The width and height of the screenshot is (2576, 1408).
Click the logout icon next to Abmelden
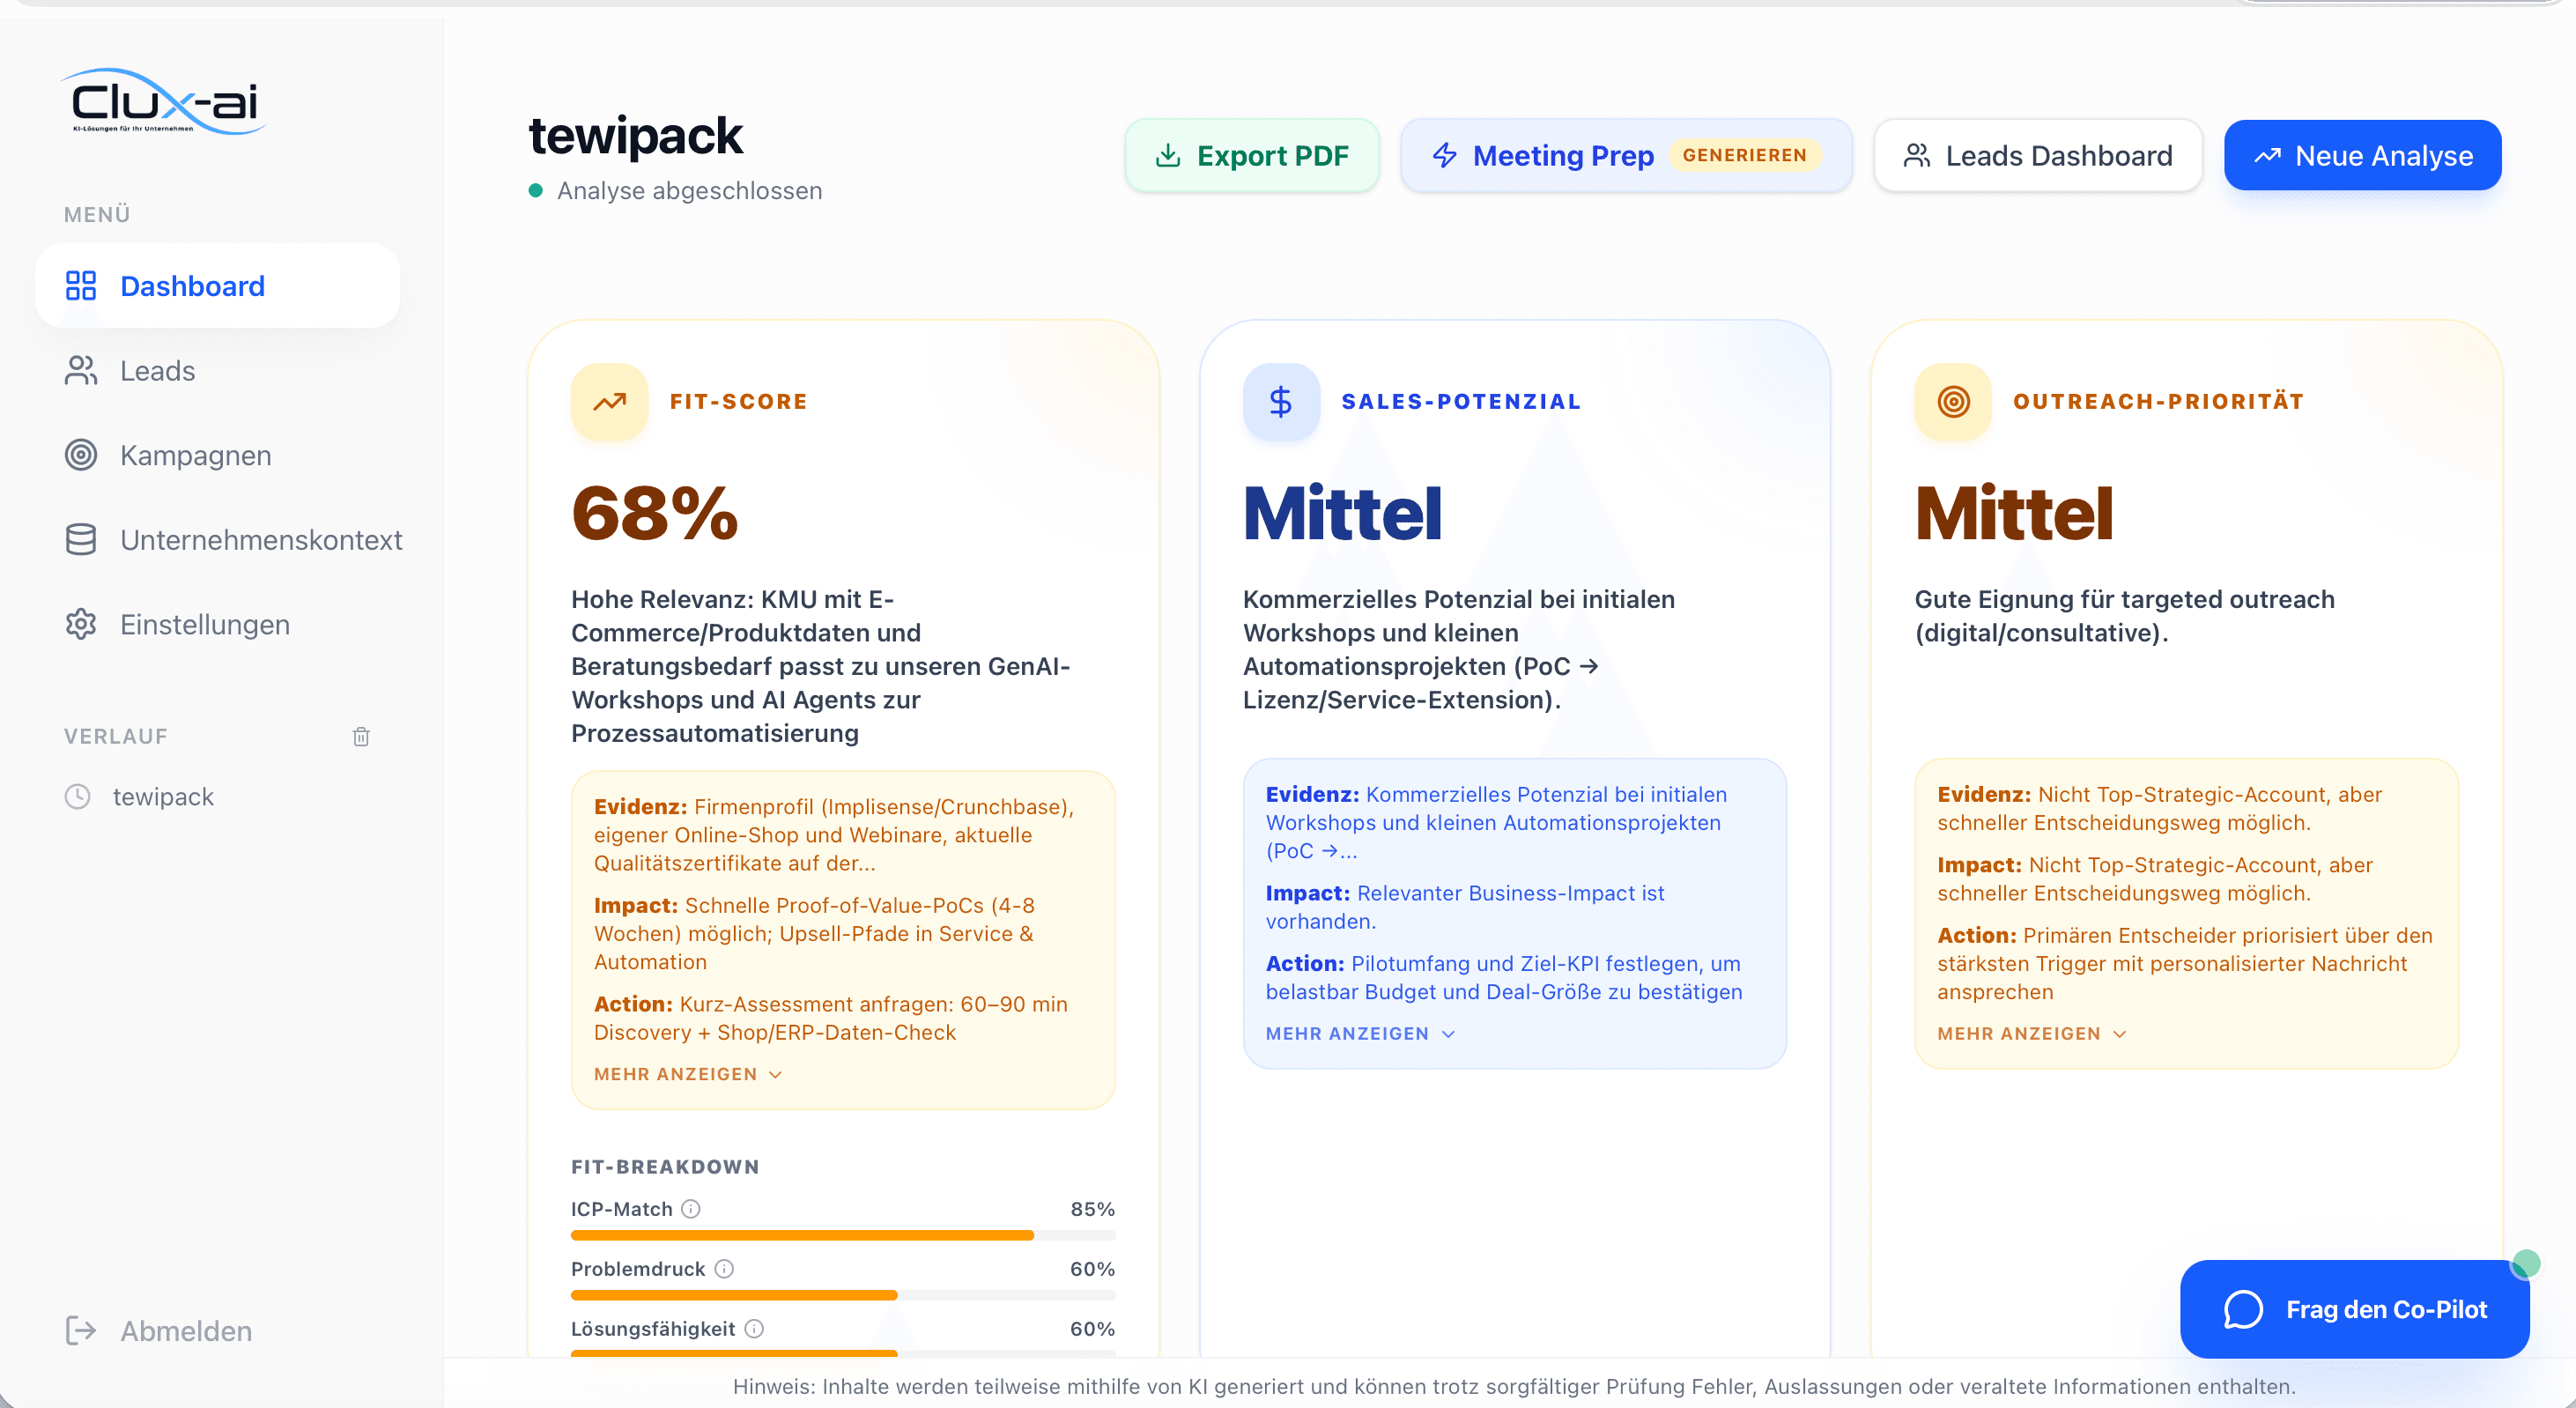[x=81, y=1331]
